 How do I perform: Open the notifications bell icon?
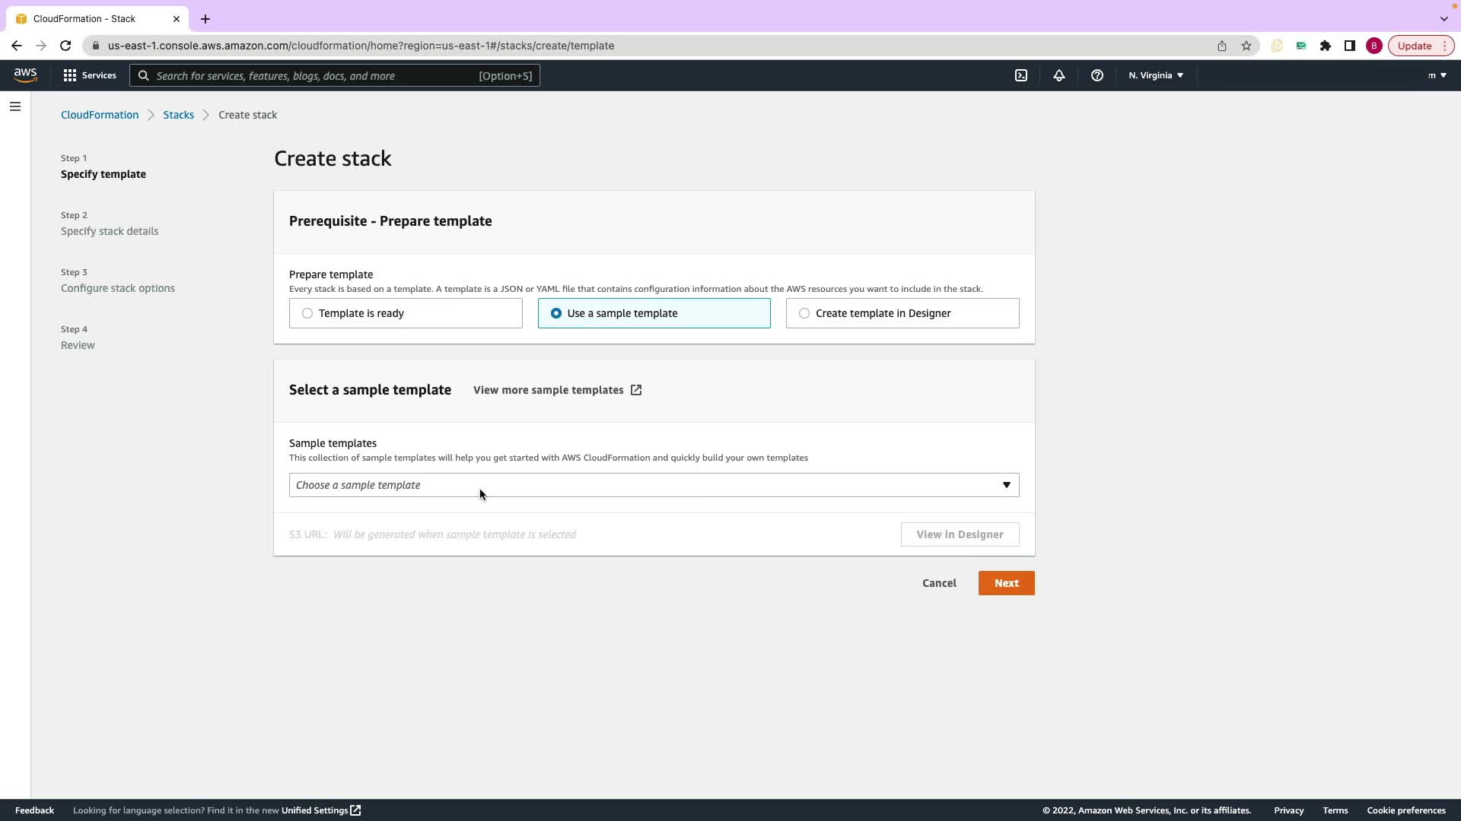coord(1058,75)
